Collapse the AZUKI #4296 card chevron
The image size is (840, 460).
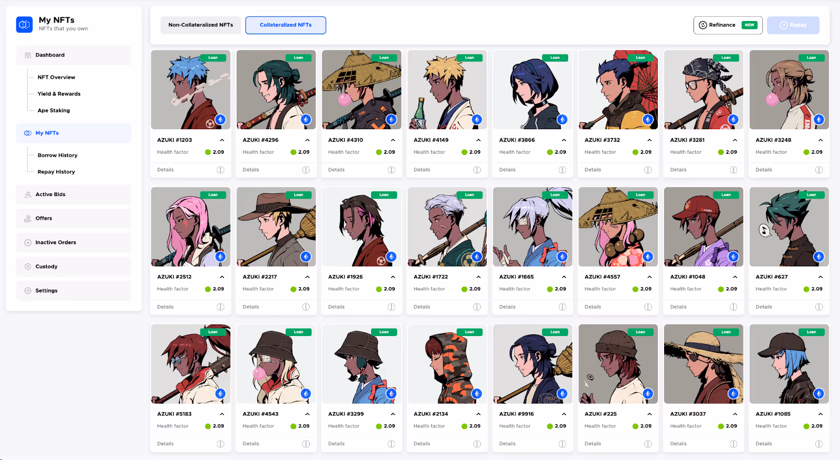(x=308, y=140)
